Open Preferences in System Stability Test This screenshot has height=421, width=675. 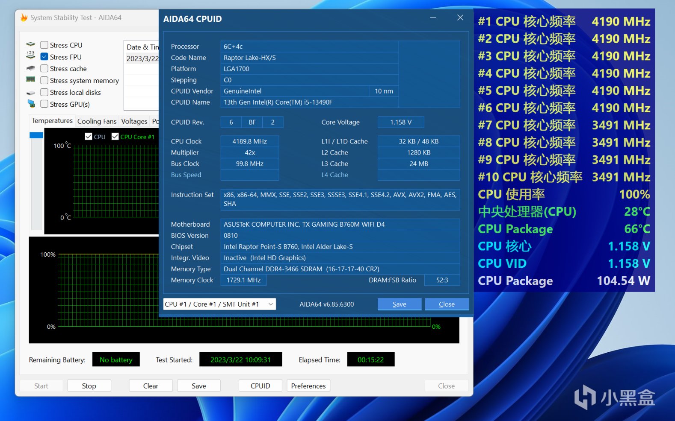pyautogui.click(x=308, y=386)
